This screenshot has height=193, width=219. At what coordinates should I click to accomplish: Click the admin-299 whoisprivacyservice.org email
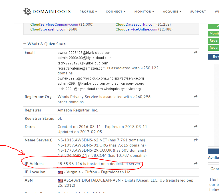(101, 84)
